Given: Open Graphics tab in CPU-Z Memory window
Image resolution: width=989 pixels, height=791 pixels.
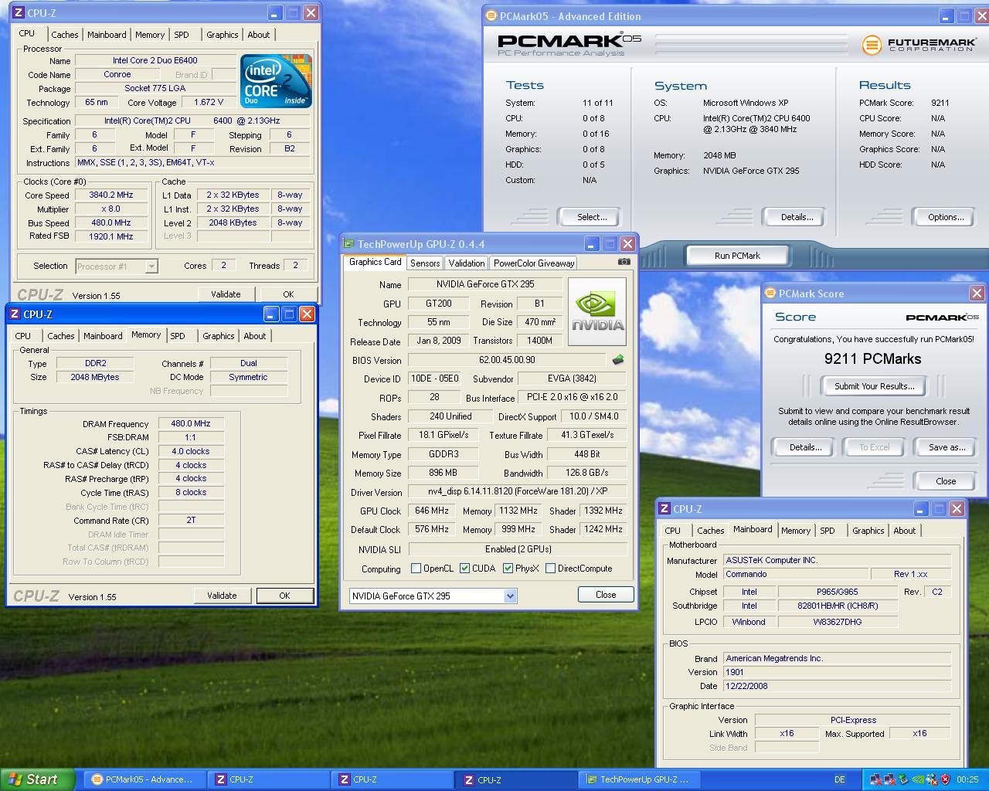Looking at the screenshot, I should [x=218, y=336].
